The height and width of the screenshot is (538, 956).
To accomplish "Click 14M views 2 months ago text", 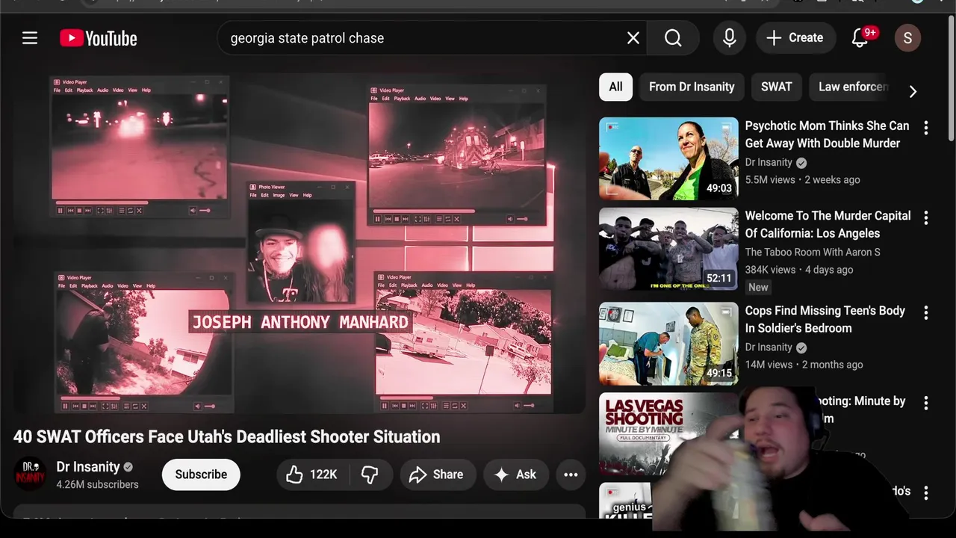I will tap(804, 364).
